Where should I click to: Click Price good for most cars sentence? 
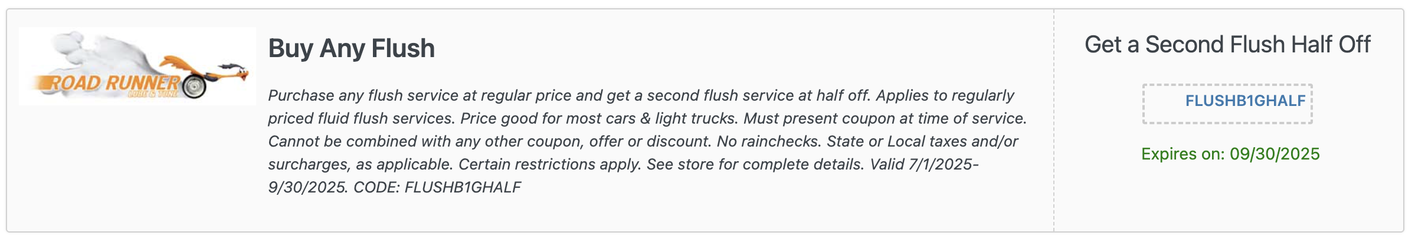click(599, 118)
